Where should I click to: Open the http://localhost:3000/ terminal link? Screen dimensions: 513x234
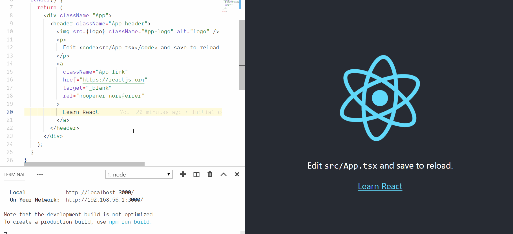pos(99,193)
